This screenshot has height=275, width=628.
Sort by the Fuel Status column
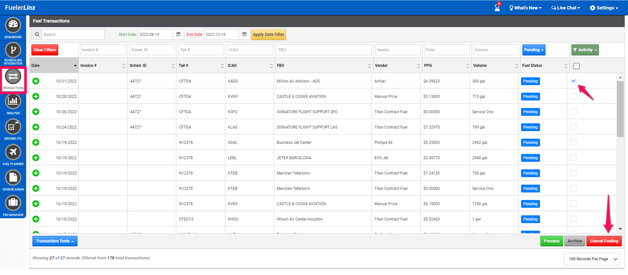(545, 66)
